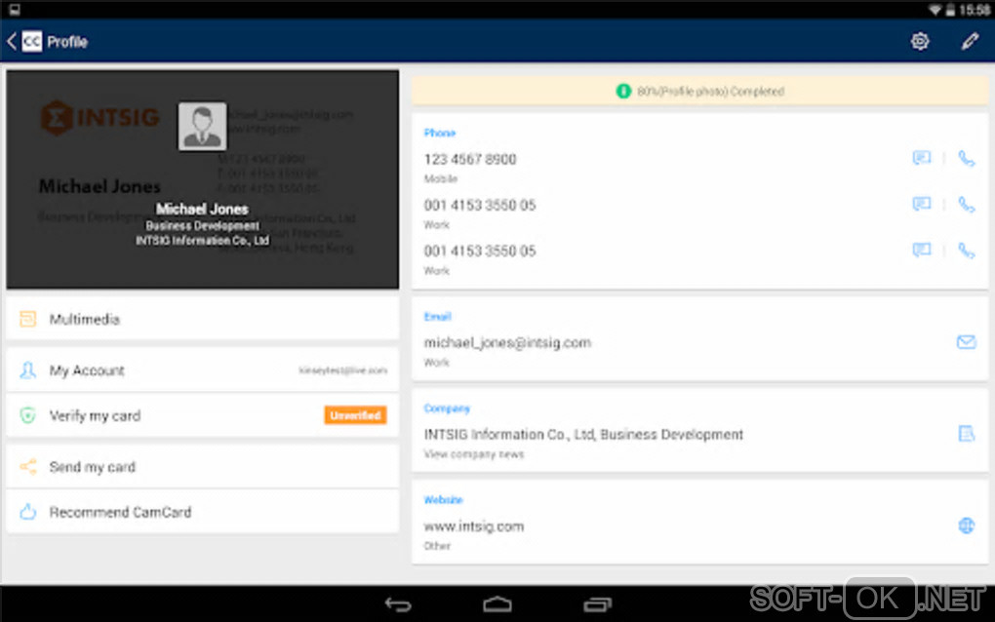Tap INTSIG Information Co., Ltd, Business Development
Viewport: 995px width, 622px height.
(583, 434)
